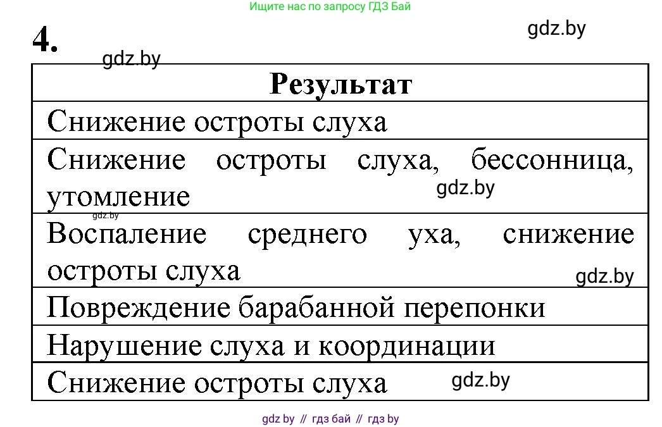Select the "gdz.by" watermark above the table
Screen dimensions: 662x427
[x=131, y=59]
